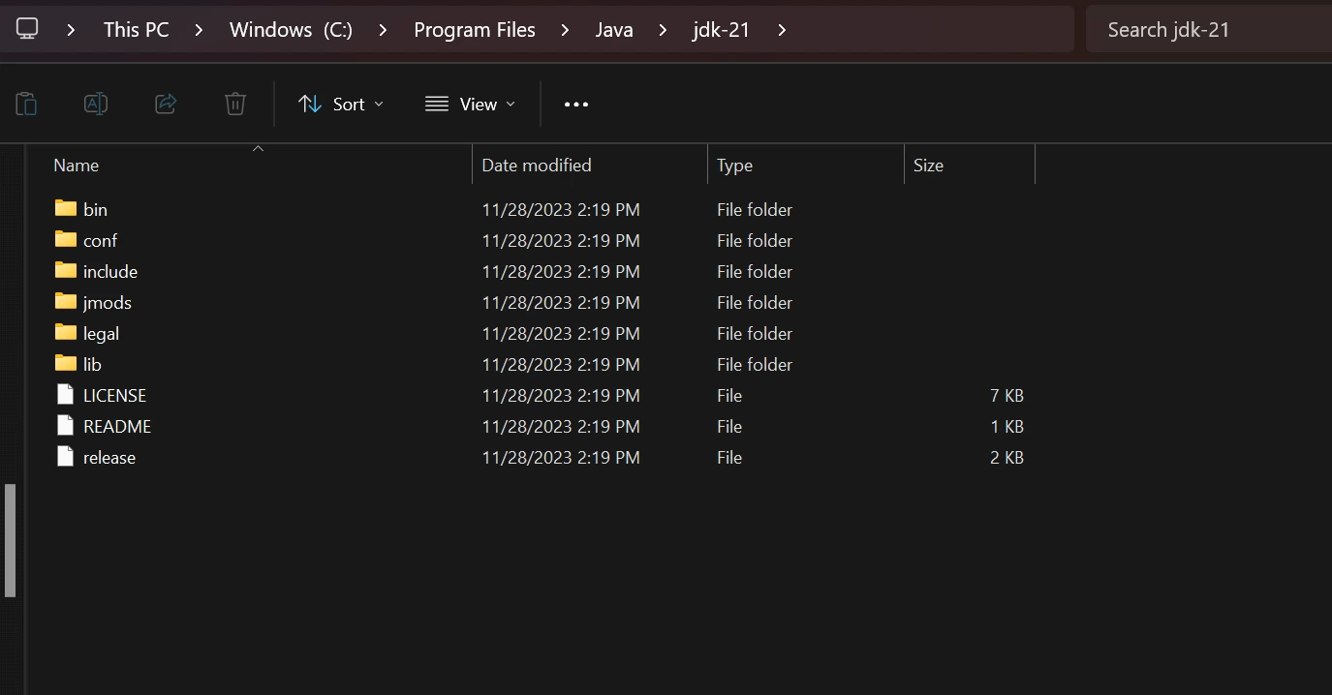Navigate to Windows (C:) via breadcrumb
Image resolution: width=1332 pixels, height=695 pixels.
point(290,29)
